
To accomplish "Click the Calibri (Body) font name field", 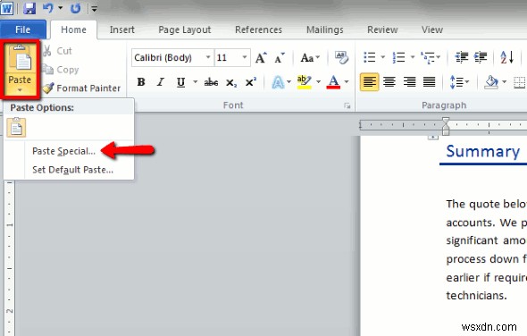I will coord(168,57).
